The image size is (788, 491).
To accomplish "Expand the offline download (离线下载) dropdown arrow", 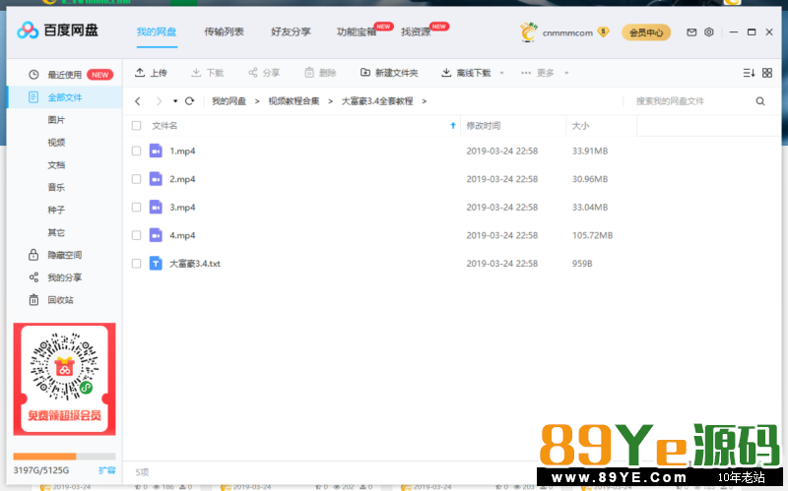I will click(501, 74).
